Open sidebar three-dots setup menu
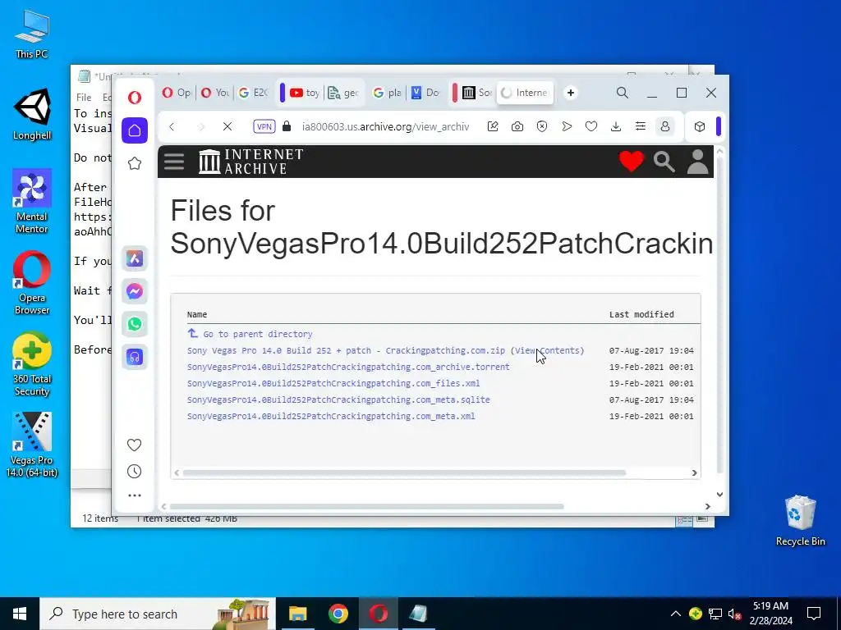This screenshot has height=630, width=841. point(135,495)
